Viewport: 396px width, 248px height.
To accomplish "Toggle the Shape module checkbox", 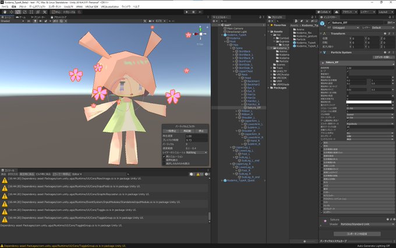I will tap(321, 146).
